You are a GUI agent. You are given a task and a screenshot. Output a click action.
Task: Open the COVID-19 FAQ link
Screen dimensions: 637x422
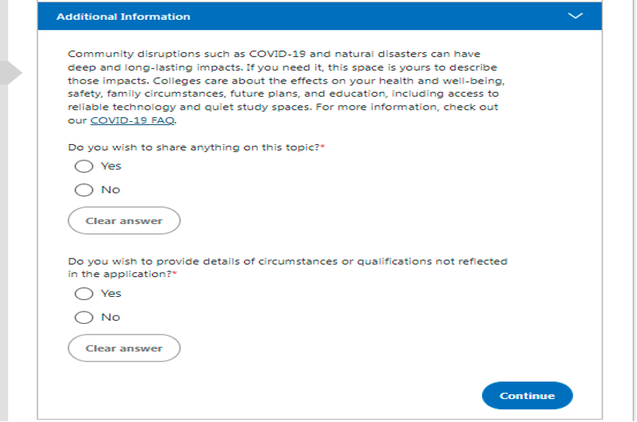[x=133, y=120]
